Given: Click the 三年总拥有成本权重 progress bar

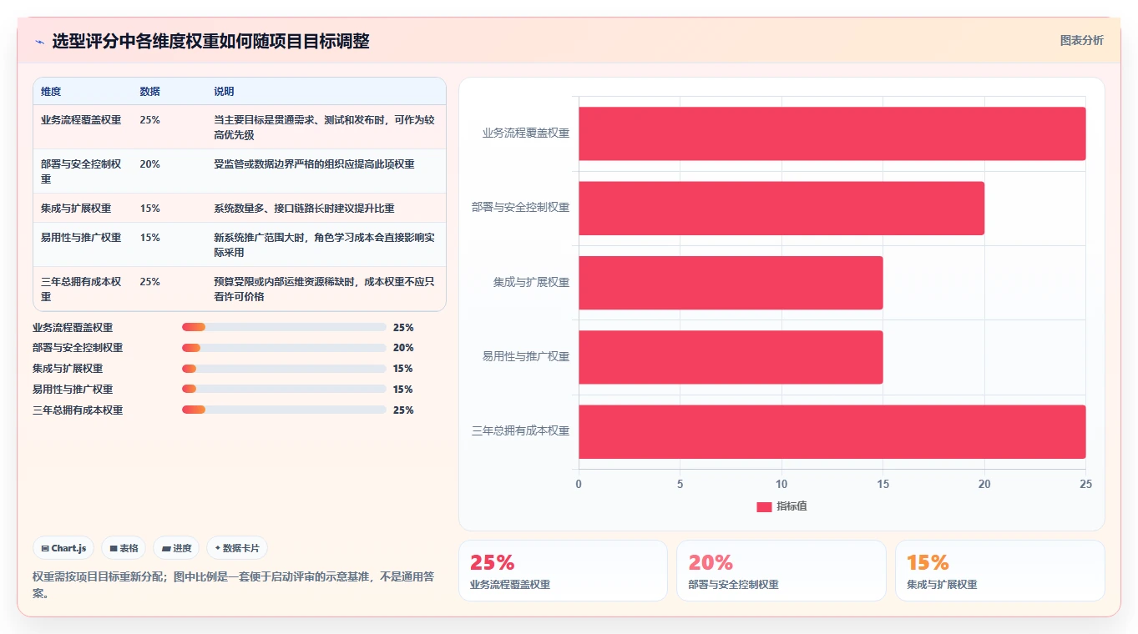Looking at the screenshot, I should 284,410.
